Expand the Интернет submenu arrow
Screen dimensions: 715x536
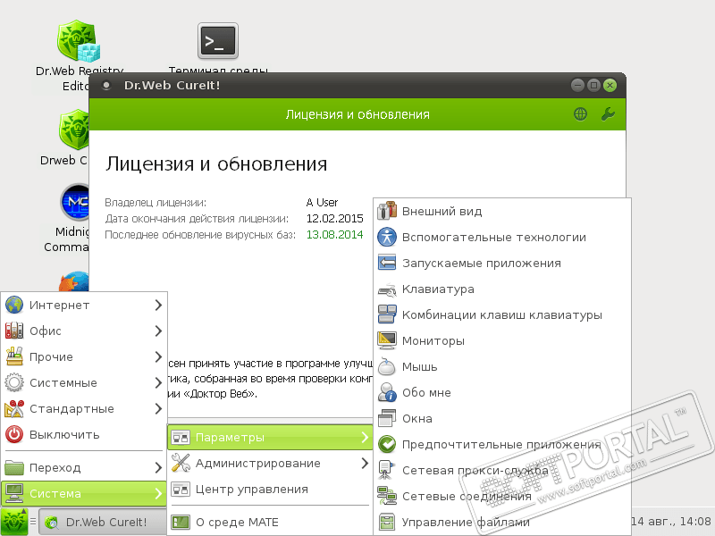click(158, 305)
